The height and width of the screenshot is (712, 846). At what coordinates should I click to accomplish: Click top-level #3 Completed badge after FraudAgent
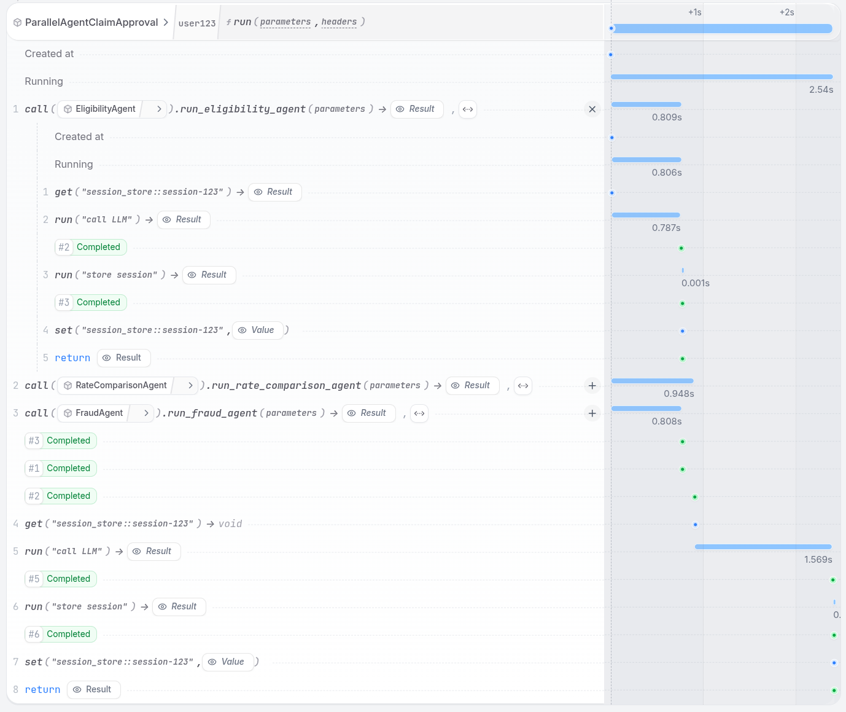coord(61,440)
